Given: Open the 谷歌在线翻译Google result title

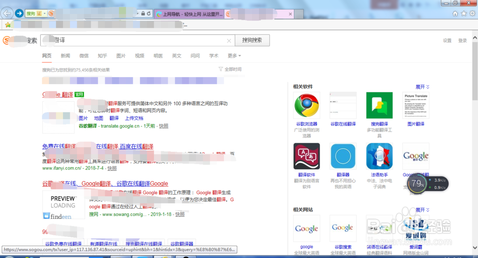Looking at the screenshot, I should tap(105, 183).
